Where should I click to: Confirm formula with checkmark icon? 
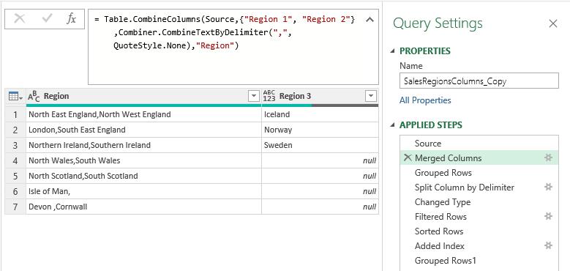pos(47,18)
